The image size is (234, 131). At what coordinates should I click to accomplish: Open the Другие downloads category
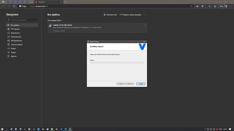22,56
